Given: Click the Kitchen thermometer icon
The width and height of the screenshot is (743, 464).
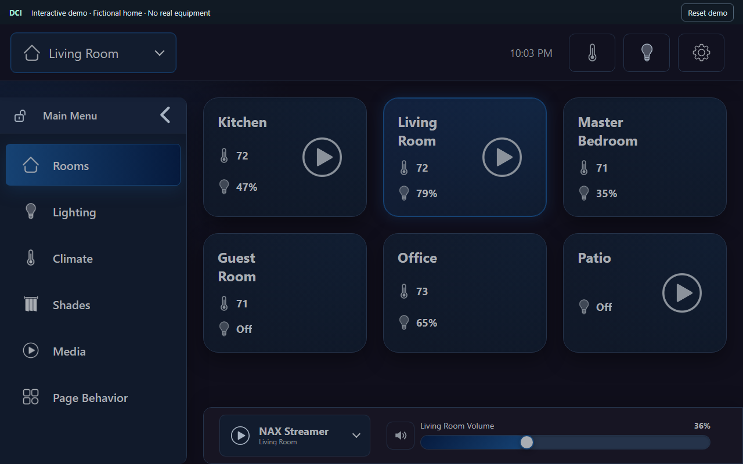Looking at the screenshot, I should [x=224, y=155].
